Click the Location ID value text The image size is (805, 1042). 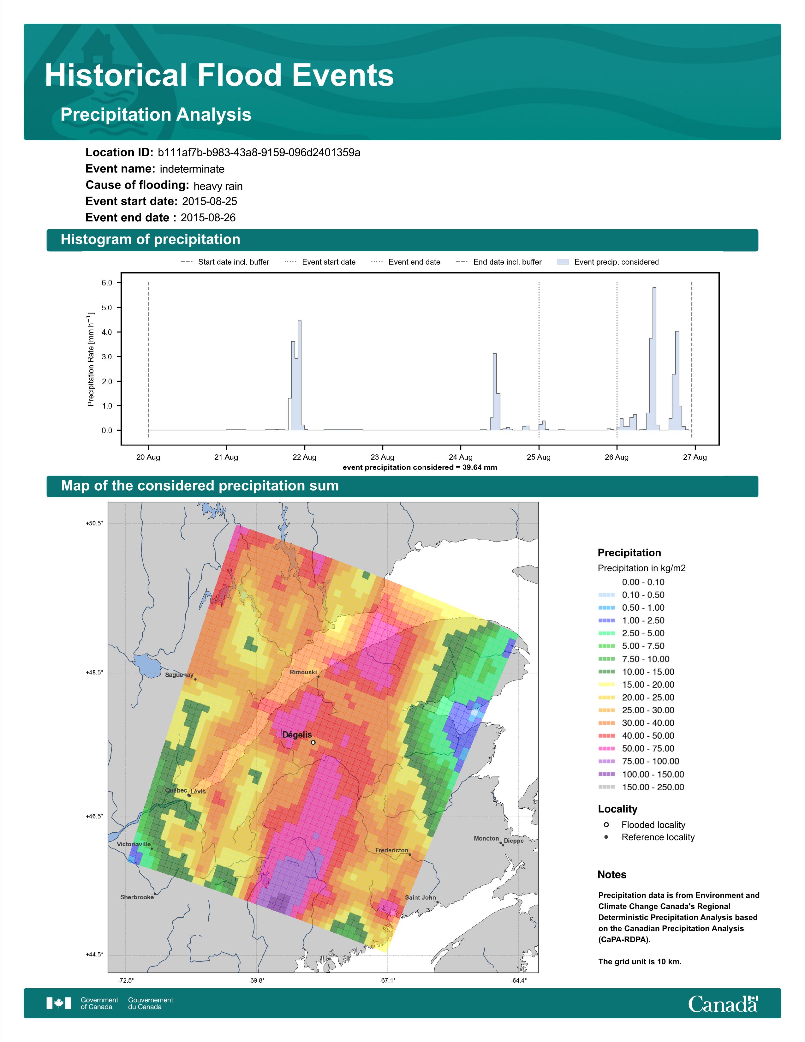259,153
